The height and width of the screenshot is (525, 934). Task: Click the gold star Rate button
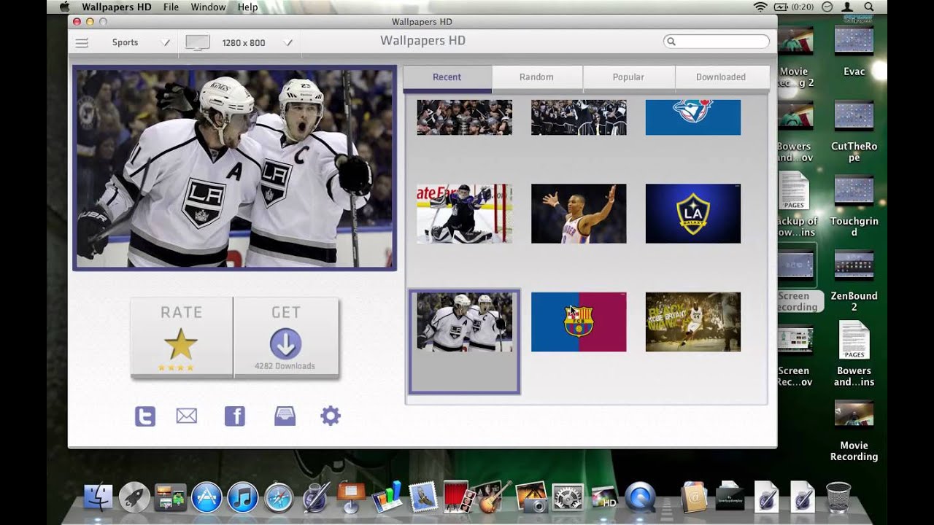click(181, 344)
